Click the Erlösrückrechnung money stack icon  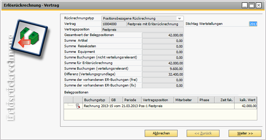pyautogui.click(x=30, y=38)
